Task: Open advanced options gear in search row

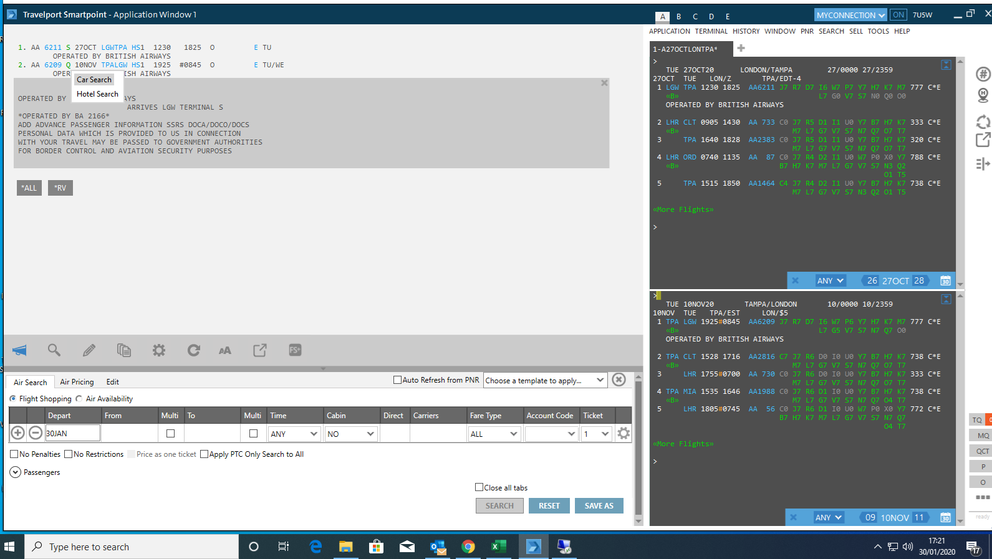Action: pyautogui.click(x=624, y=433)
